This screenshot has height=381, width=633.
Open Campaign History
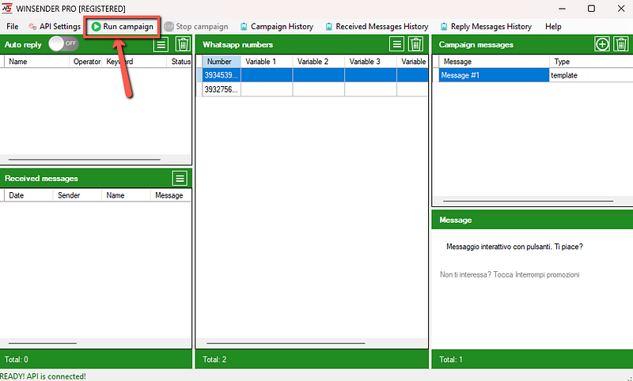click(x=276, y=27)
